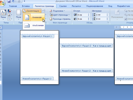Viewport: 133px width, 100px height.
Task: Open Customize Quick Access Toolbar arrow
Action: click(24, 1)
